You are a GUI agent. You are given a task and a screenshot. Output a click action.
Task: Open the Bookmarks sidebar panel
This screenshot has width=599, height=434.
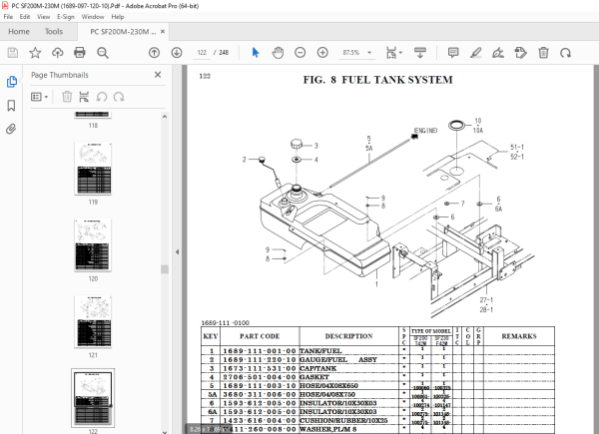11,106
